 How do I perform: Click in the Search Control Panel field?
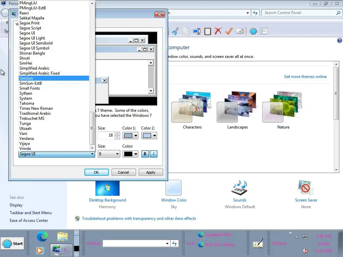[x=299, y=13]
